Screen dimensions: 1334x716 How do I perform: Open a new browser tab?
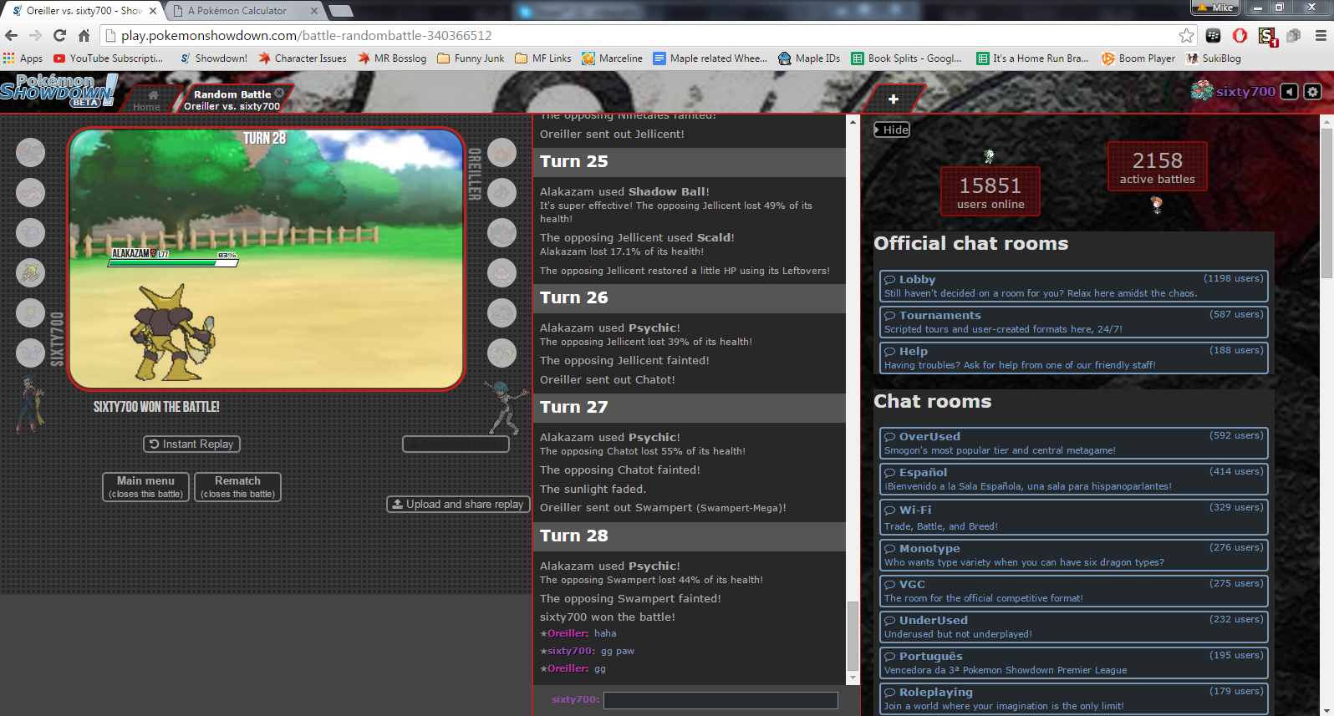pyautogui.click(x=340, y=11)
